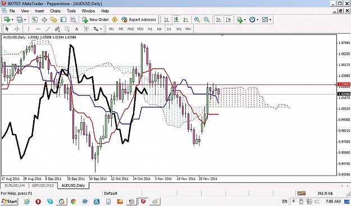Image resolution: width=351 pixels, height=206 pixels.
Task: Open the Insert menu
Action: (x=40, y=11)
